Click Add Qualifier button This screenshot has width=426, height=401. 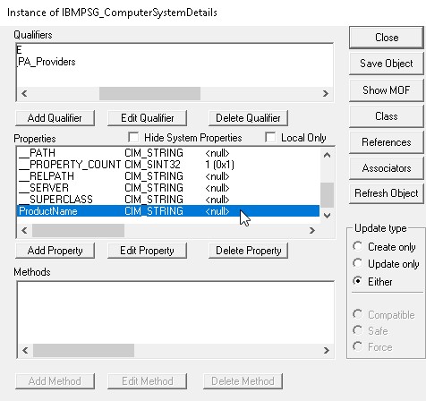tap(55, 118)
